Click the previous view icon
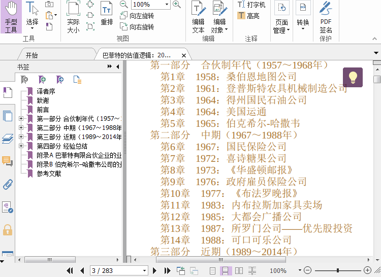Viewport: 381px width, 277px height. pos(181,270)
